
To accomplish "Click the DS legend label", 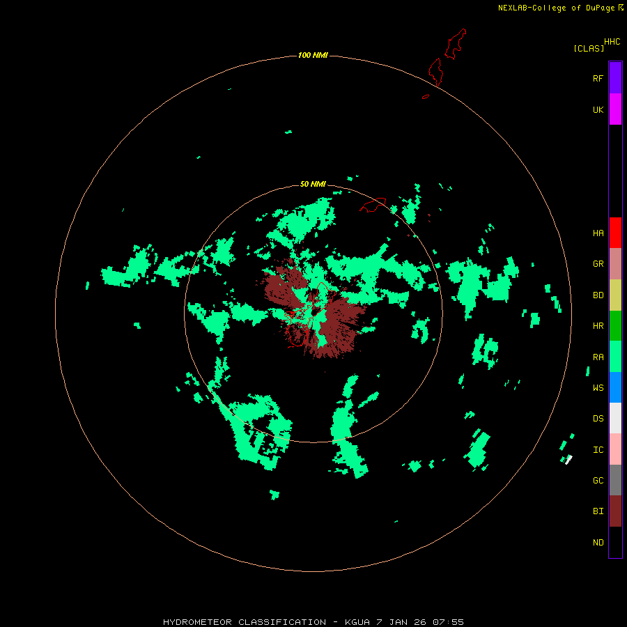I will pyautogui.click(x=598, y=419).
